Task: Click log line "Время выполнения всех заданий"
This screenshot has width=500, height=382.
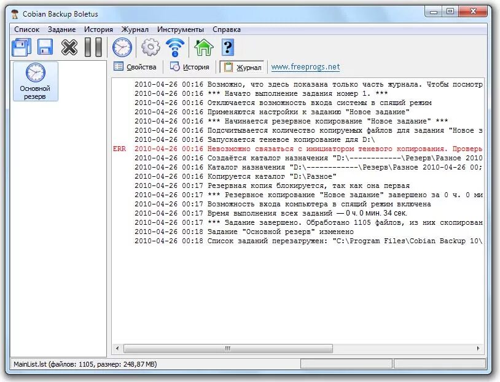Action: (x=271, y=213)
